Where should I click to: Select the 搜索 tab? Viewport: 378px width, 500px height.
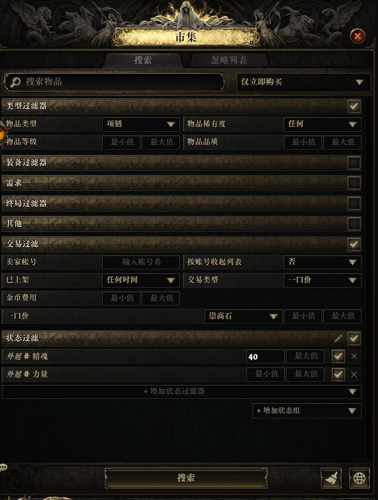point(143,60)
